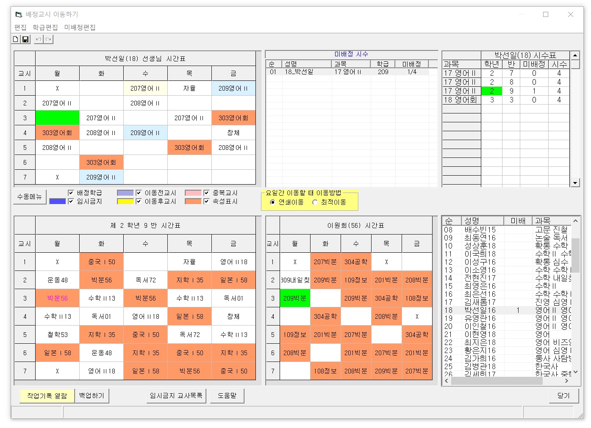This screenshot has height=428, width=591.
Task: Click the green highlighted 학년 cell in 시수표
Action: click(491, 91)
